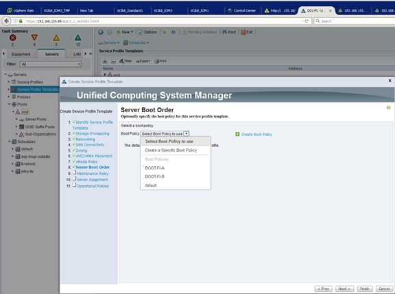
Task: Open the New menu in UCS toolbar
Action: click(125, 32)
